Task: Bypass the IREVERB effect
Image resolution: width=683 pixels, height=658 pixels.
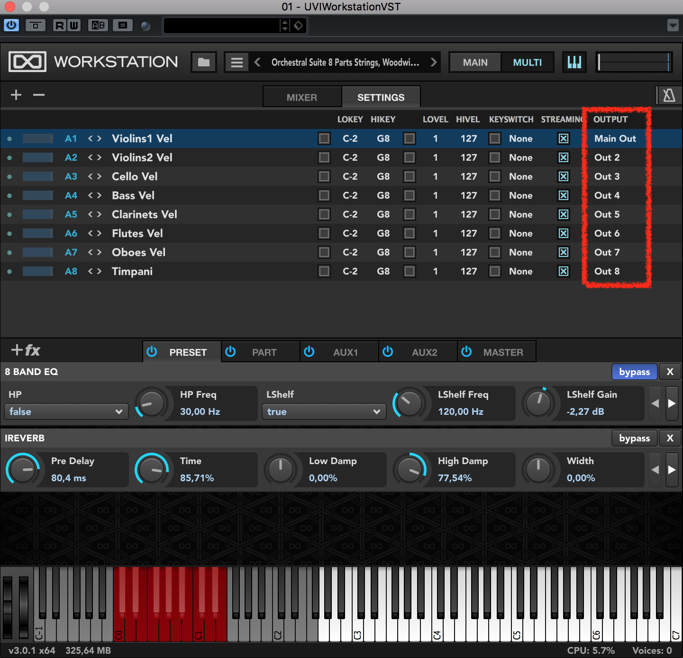Action: pos(634,438)
